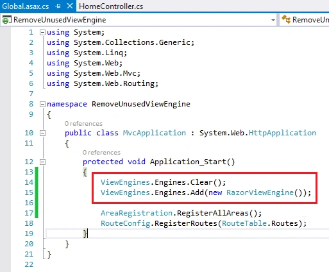This screenshot has width=329, height=272.
Task: Collapse the namespace RemoveUnusedViewEngine block
Action: [x=42, y=104]
